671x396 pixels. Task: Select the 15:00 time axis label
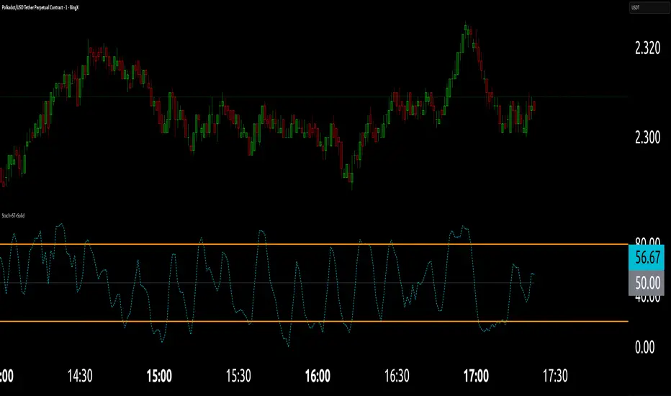click(159, 376)
